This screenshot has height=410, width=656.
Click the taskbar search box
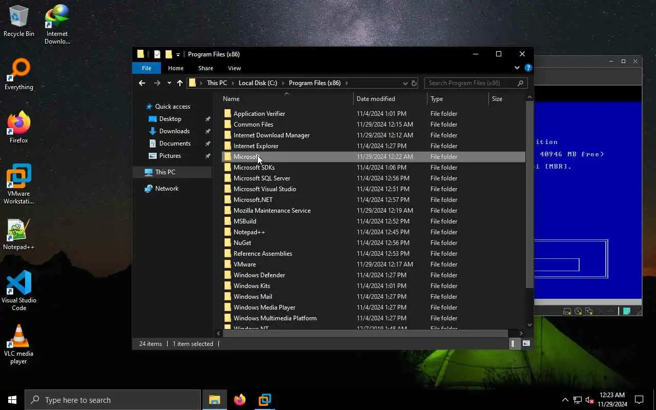[x=113, y=400]
